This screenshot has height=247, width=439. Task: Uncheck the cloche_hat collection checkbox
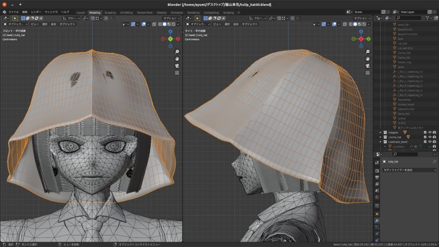(x=425, y=137)
